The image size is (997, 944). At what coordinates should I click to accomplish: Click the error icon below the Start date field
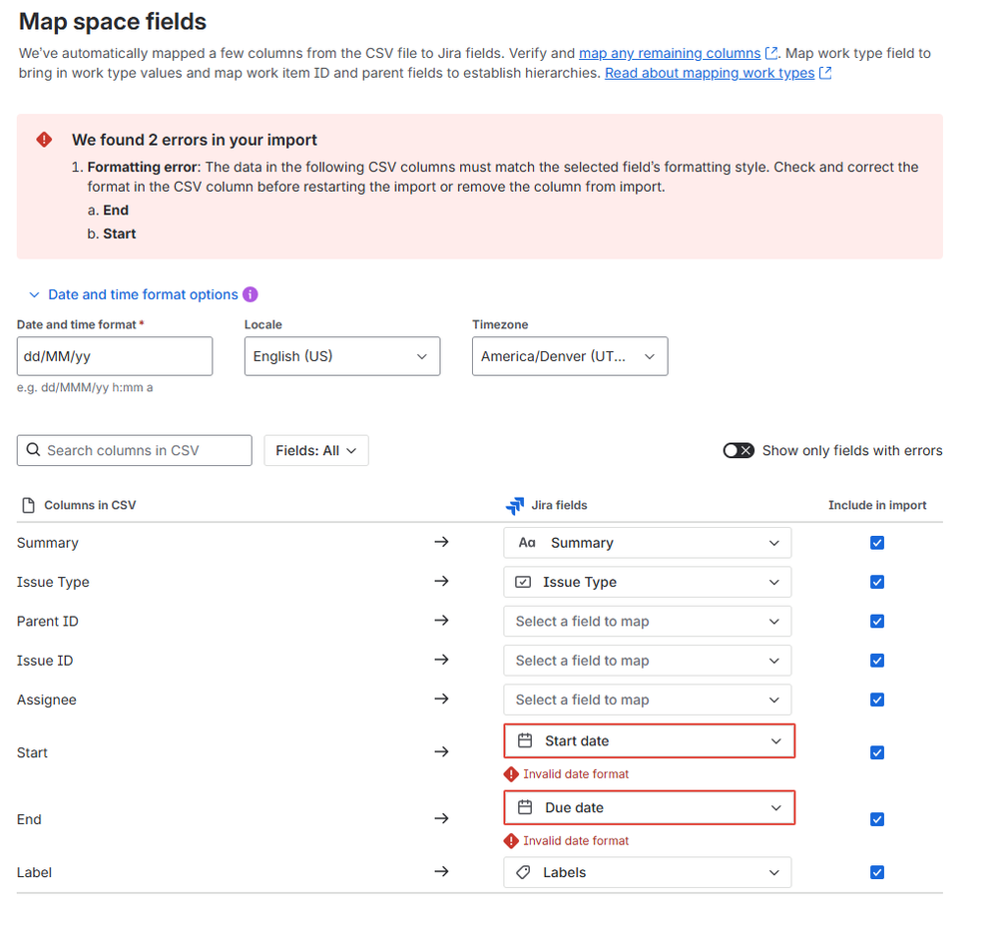(512, 773)
